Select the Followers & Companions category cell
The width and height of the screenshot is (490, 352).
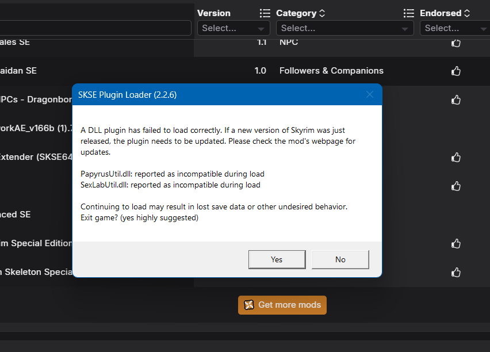[x=331, y=71]
